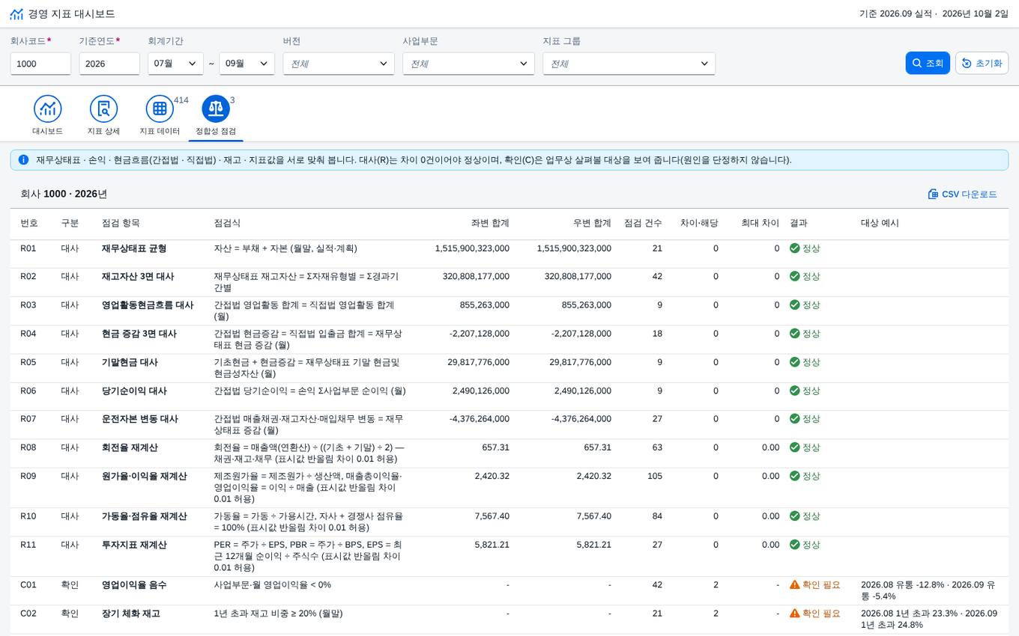Expand the 버전 dropdown
The image size is (1019, 636).
[x=339, y=64]
